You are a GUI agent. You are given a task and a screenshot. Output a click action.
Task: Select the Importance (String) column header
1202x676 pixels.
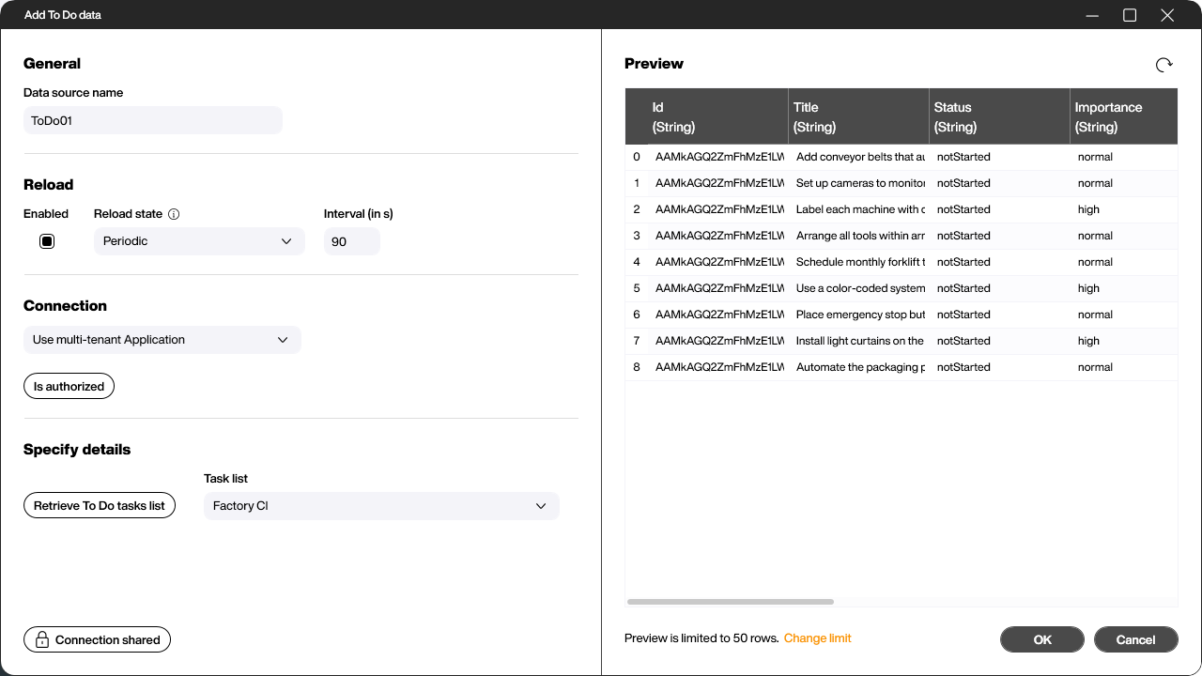tap(1124, 116)
